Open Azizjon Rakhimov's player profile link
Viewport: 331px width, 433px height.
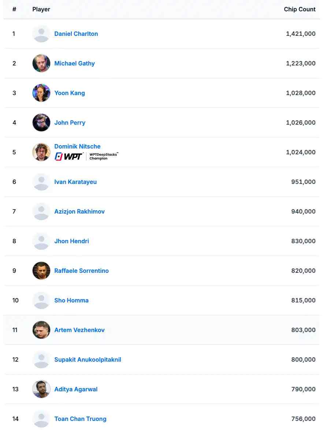coord(79,211)
